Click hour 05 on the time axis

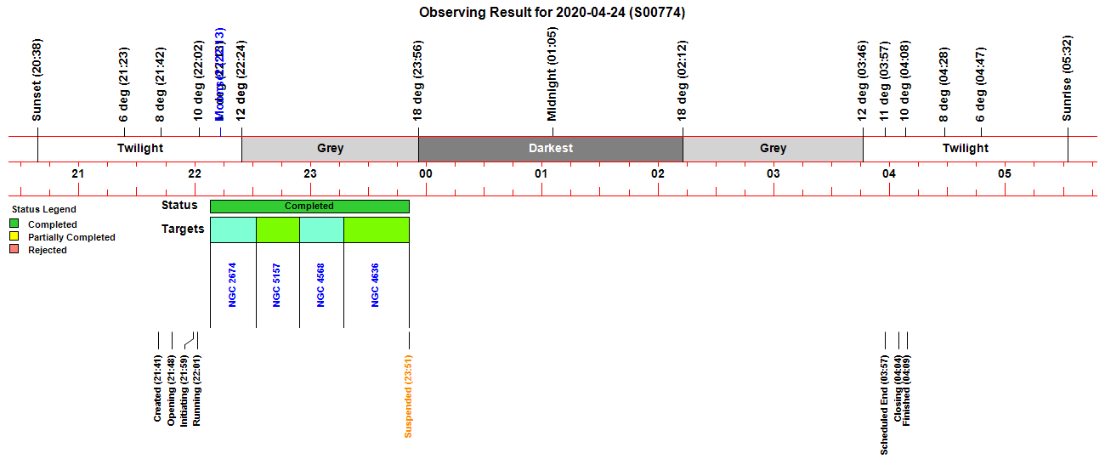point(1005,174)
